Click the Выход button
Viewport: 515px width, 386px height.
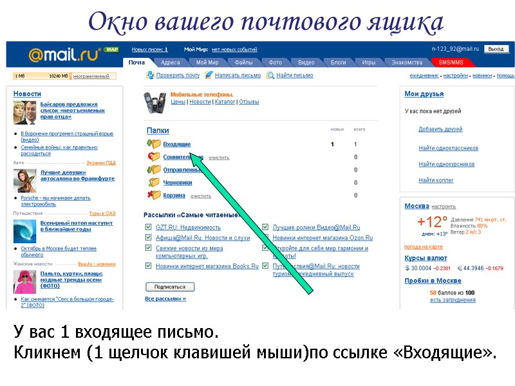[x=496, y=49]
